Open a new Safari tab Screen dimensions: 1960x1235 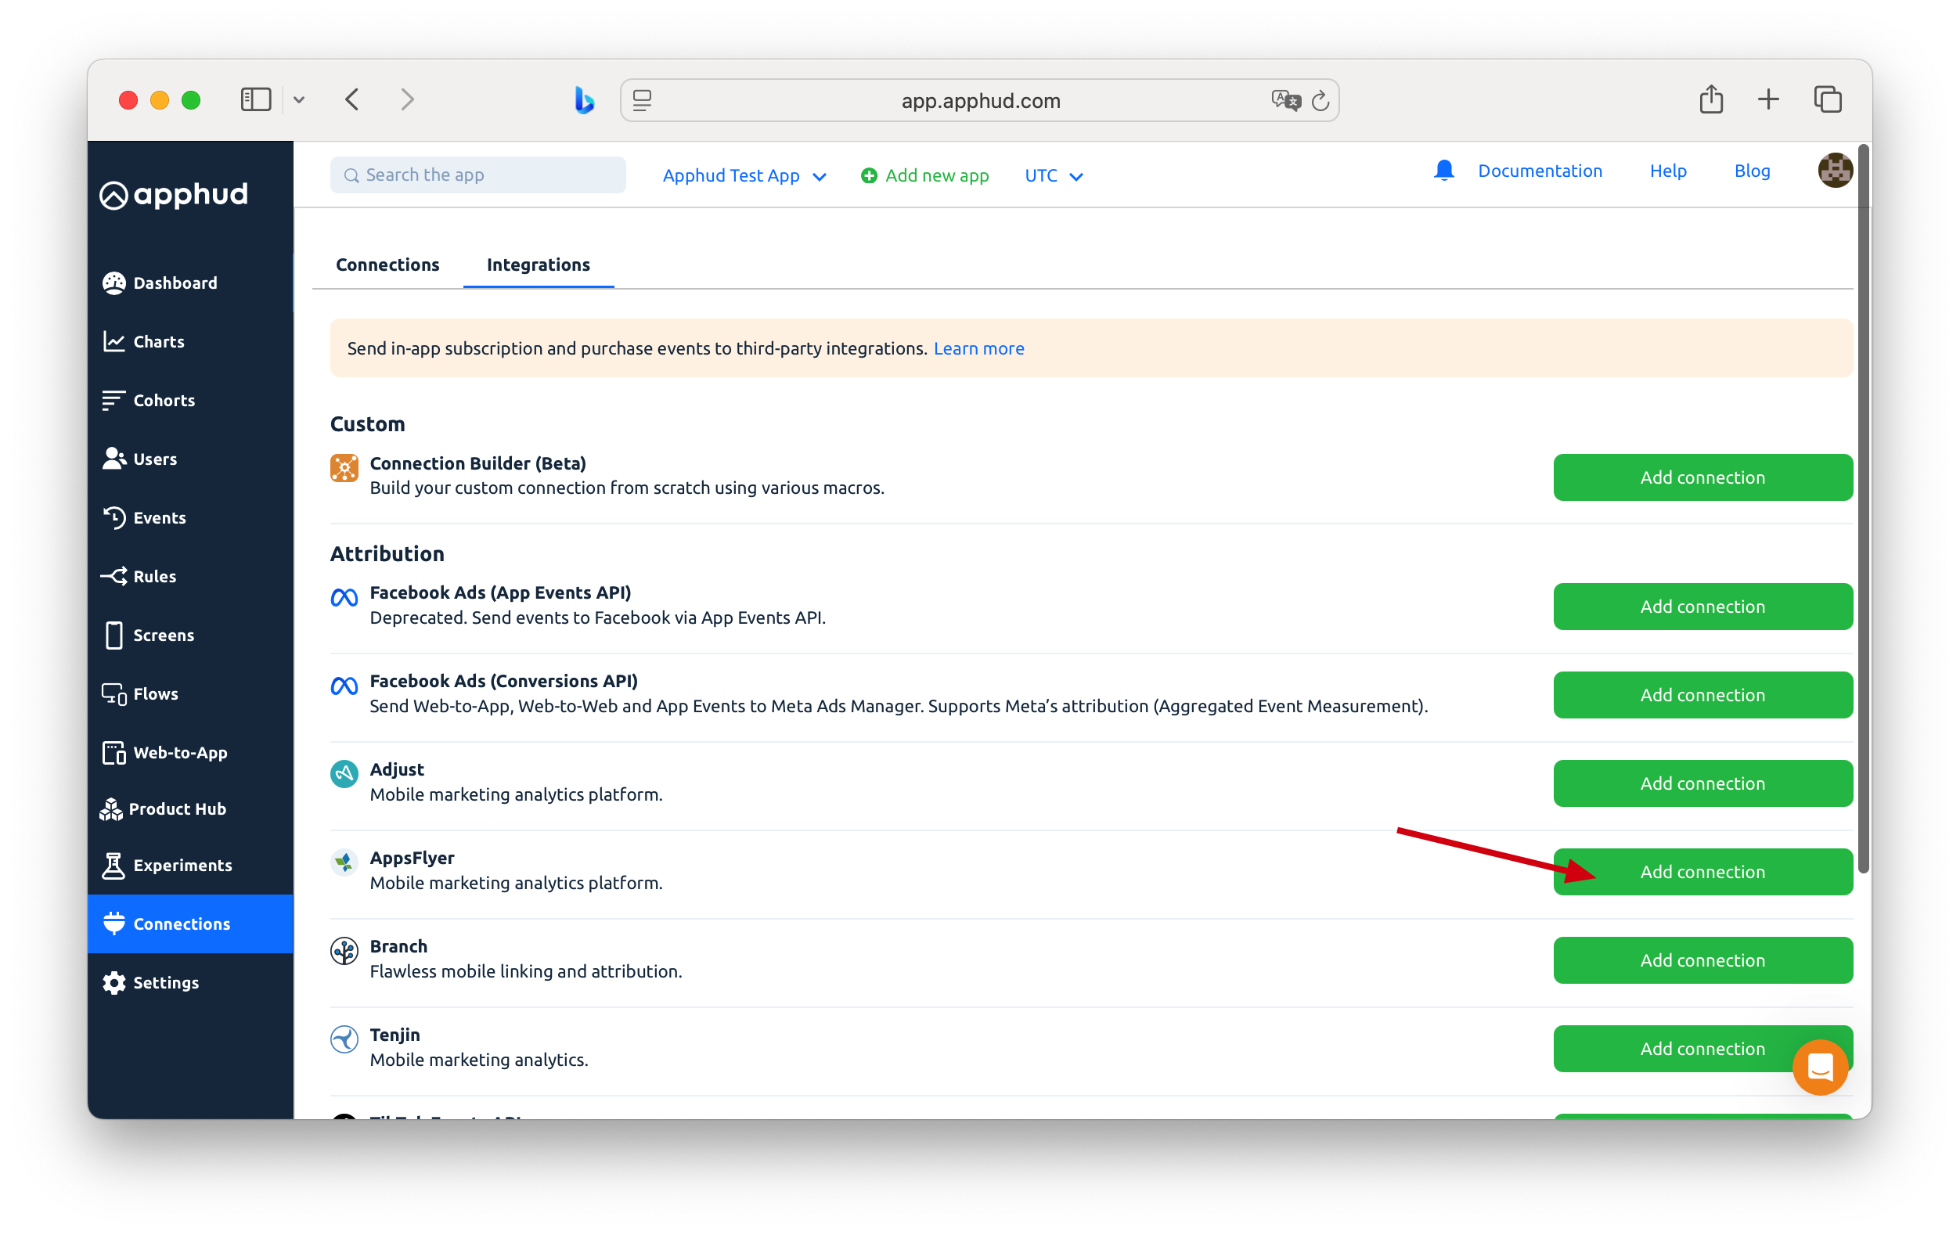1768,100
